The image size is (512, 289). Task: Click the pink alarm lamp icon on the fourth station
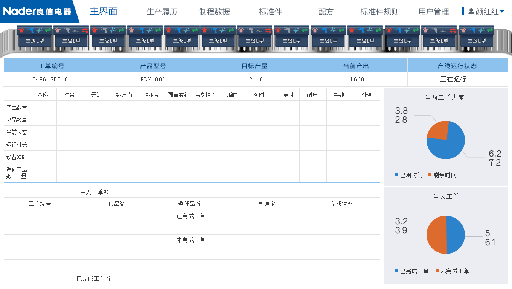click(131, 30)
